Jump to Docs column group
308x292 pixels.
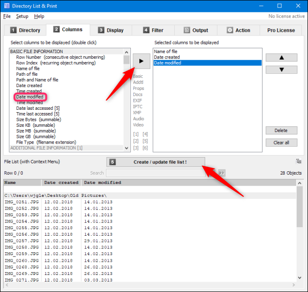[138, 94]
